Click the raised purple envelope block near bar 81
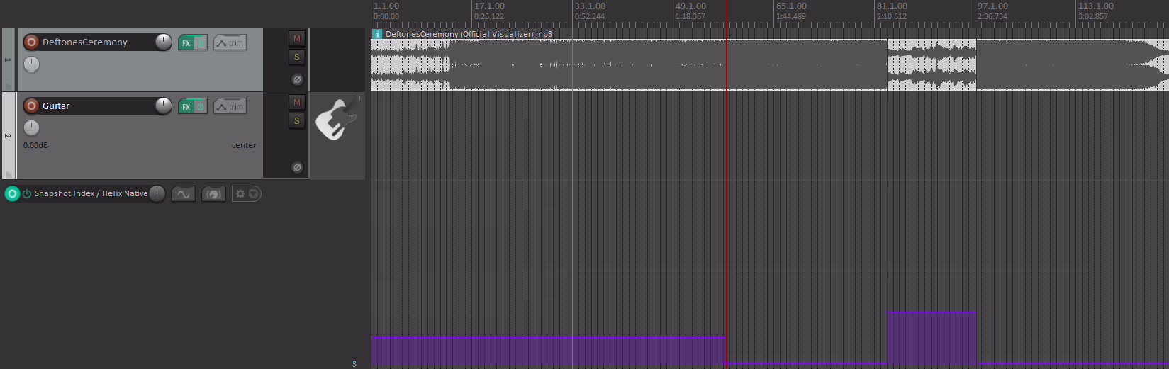 tap(932, 338)
